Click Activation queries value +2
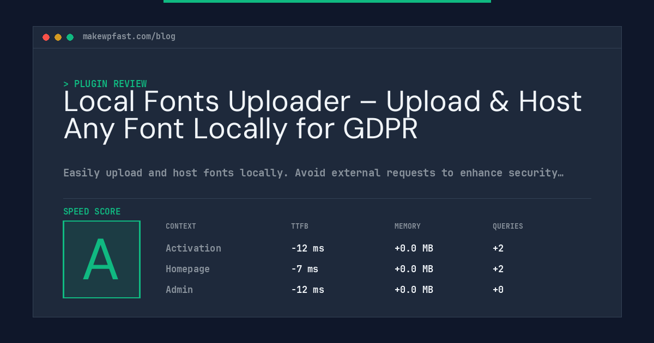Screen dimensions: 654x343 (498, 248)
